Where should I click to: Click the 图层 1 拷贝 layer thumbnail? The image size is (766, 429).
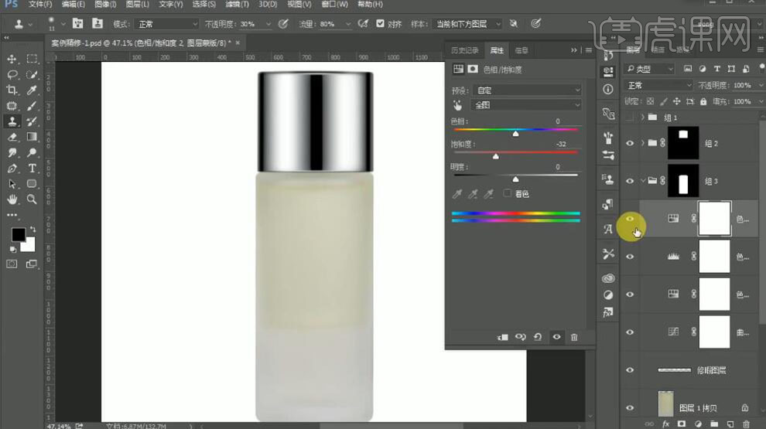(665, 404)
